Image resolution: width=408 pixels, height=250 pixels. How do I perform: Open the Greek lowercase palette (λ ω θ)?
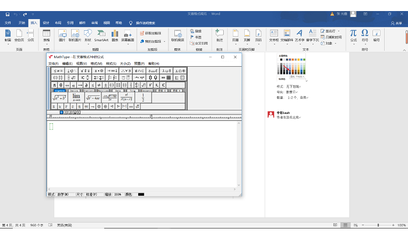pos(166,71)
